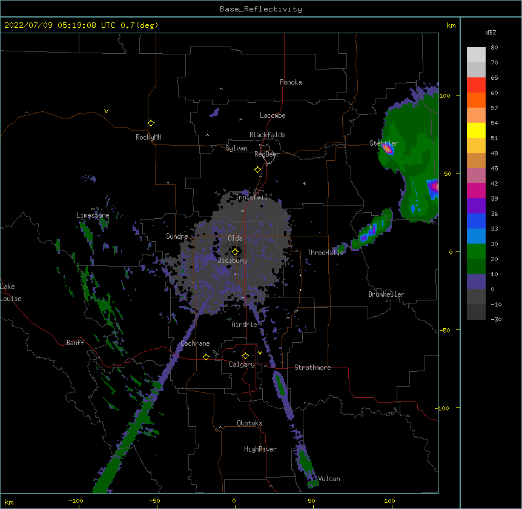
Task: Click the dBZ legend heading
Action: [491, 33]
